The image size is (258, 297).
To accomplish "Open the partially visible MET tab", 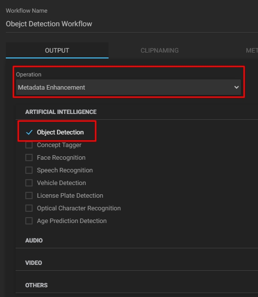I will 252,50.
